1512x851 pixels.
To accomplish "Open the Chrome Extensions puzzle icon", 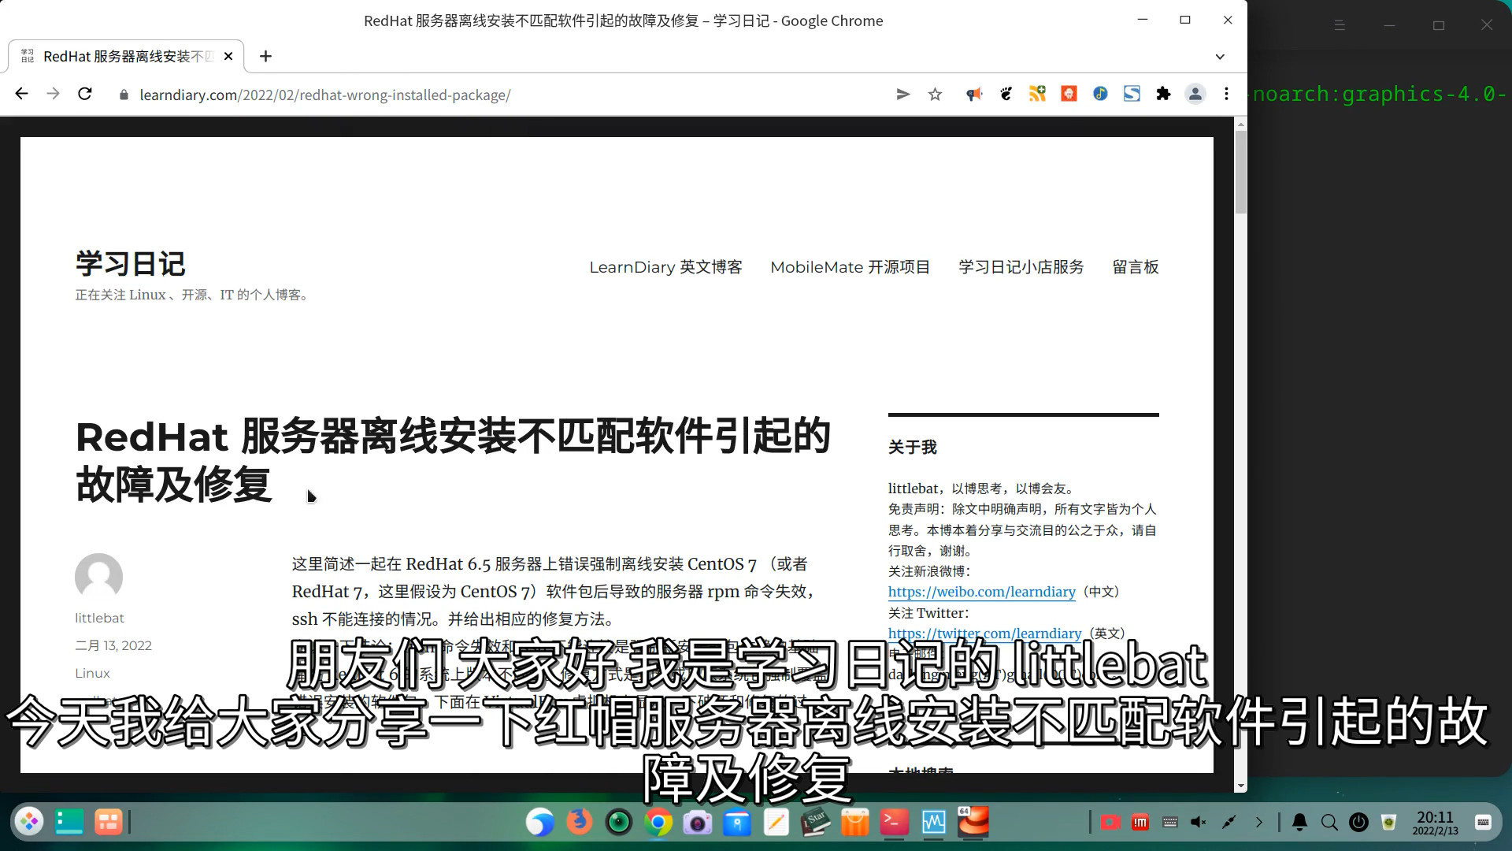I will coord(1163,95).
